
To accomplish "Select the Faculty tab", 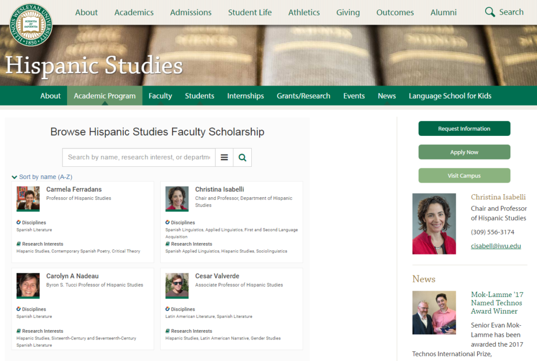I will point(160,96).
